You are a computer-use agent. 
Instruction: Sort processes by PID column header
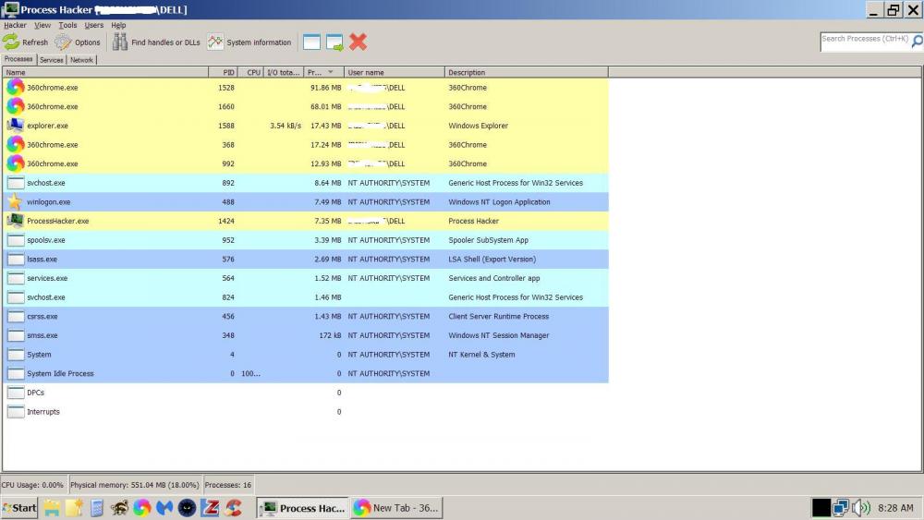pos(228,72)
